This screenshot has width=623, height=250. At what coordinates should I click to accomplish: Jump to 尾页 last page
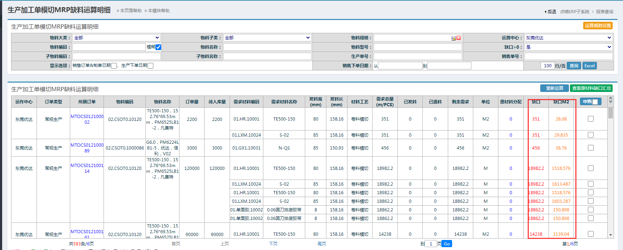pyautogui.click(x=322, y=244)
